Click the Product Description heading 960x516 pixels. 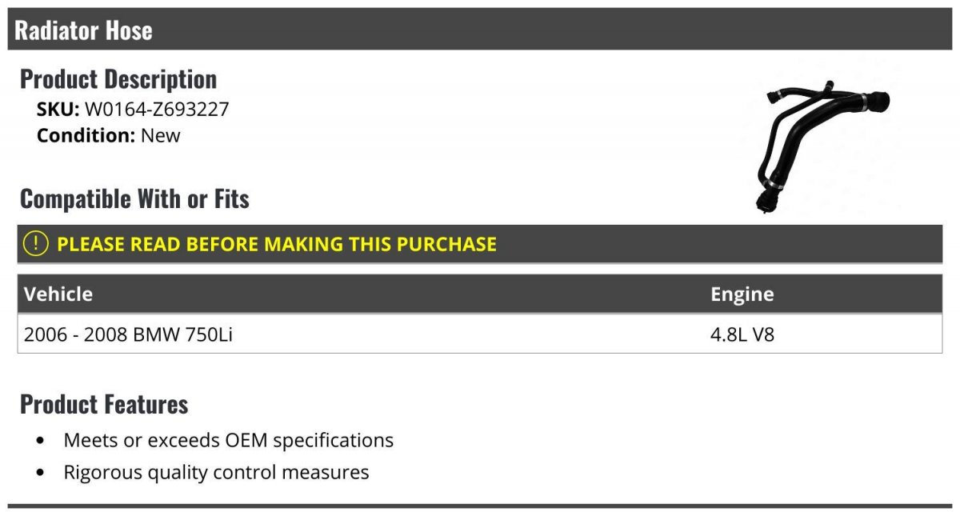118,79
